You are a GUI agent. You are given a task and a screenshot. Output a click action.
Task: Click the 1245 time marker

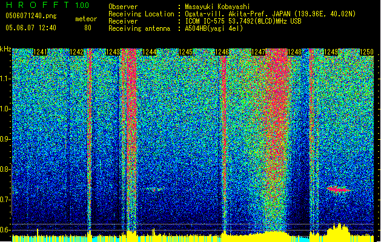[x=185, y=52]
